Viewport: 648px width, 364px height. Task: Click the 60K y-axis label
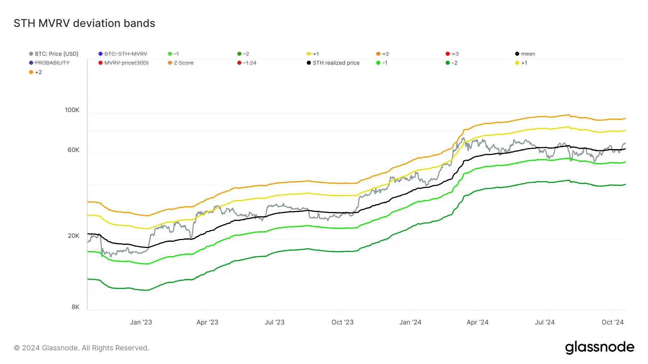point(73,150)
